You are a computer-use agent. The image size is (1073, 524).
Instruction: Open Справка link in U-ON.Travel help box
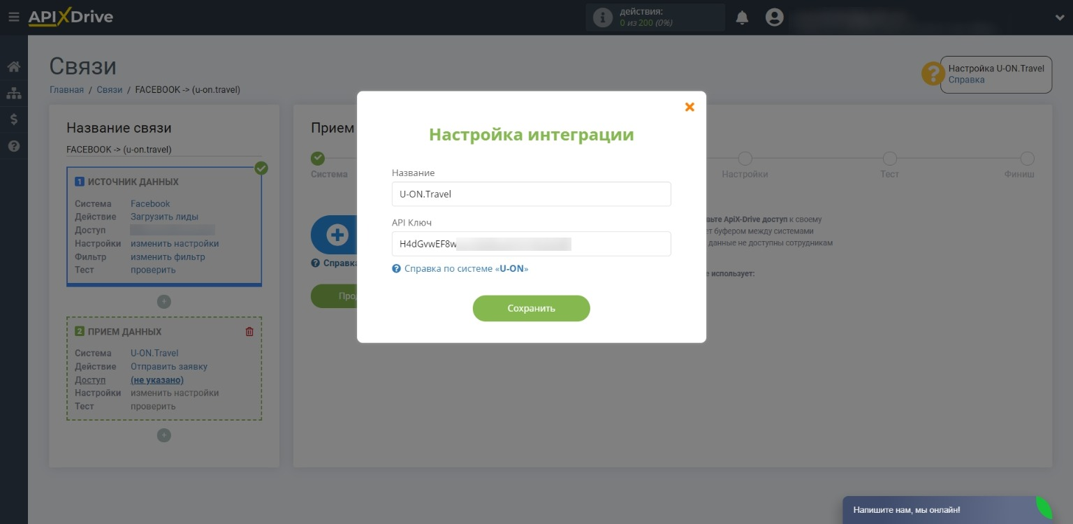(966, 80)
